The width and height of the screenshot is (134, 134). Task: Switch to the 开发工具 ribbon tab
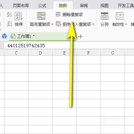[126, 5]
